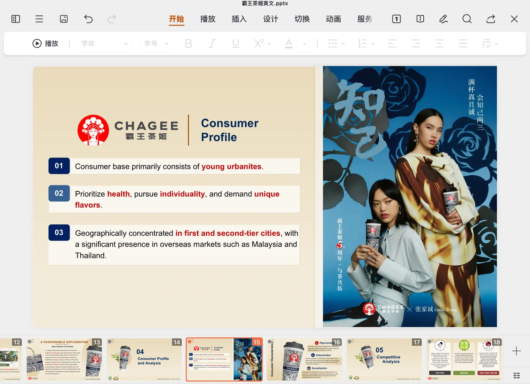Redo the last undone action
530x384 pixels.
point(112,19)
